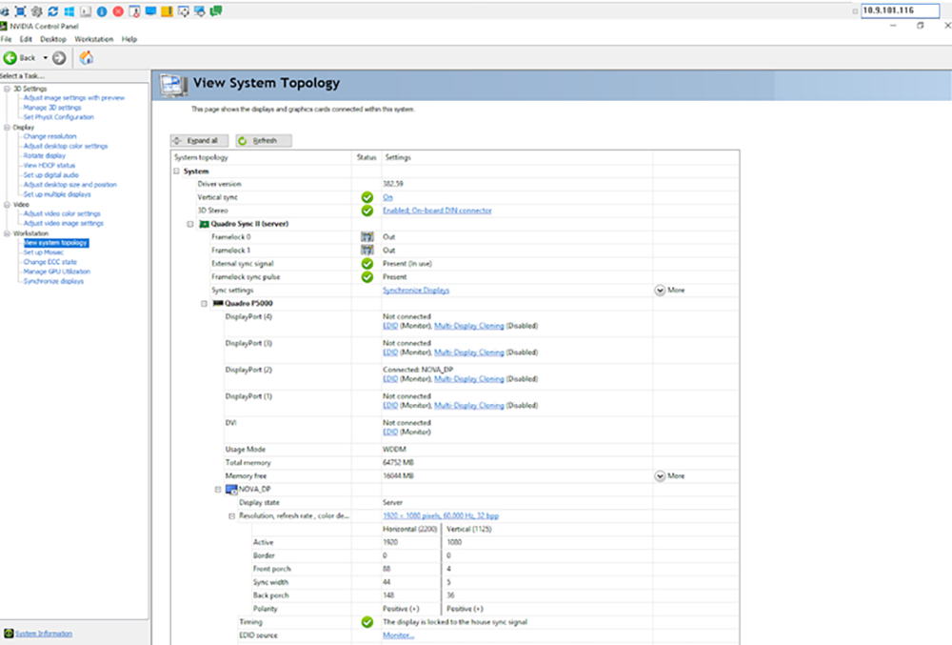Click the Refresh button above the topology

click(x=264, y=140)
